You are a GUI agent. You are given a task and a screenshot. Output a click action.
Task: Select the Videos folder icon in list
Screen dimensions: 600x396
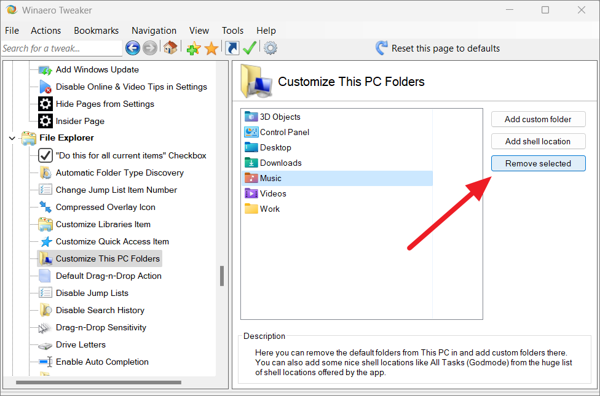[251, 193]
